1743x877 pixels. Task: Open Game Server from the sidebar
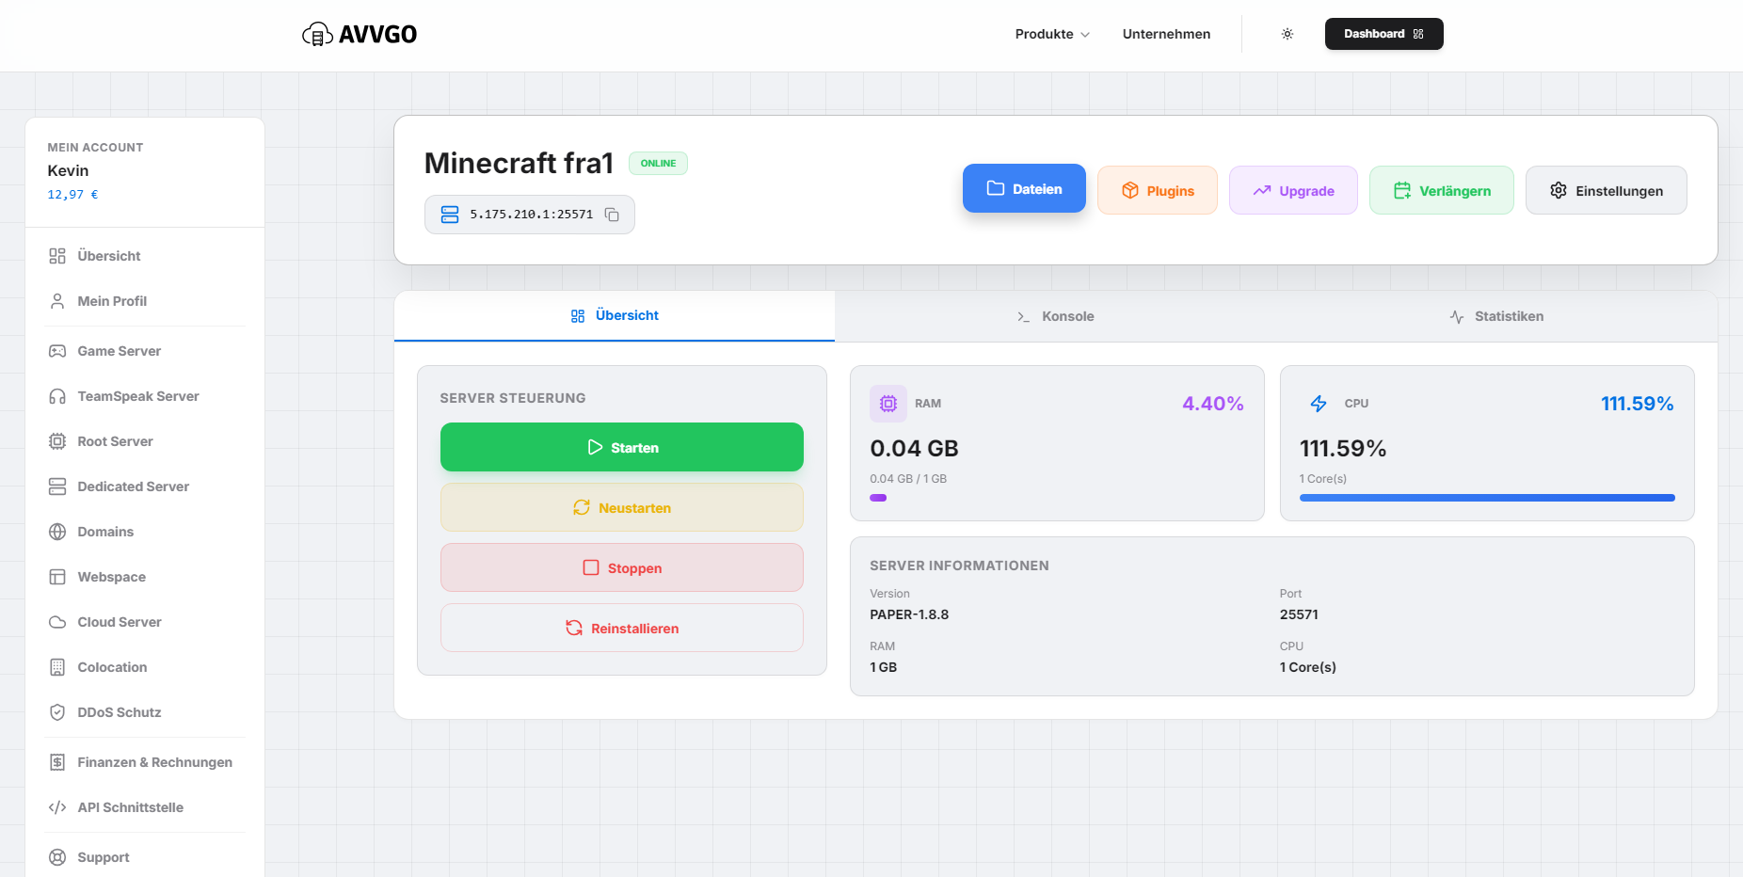[119, 351]
